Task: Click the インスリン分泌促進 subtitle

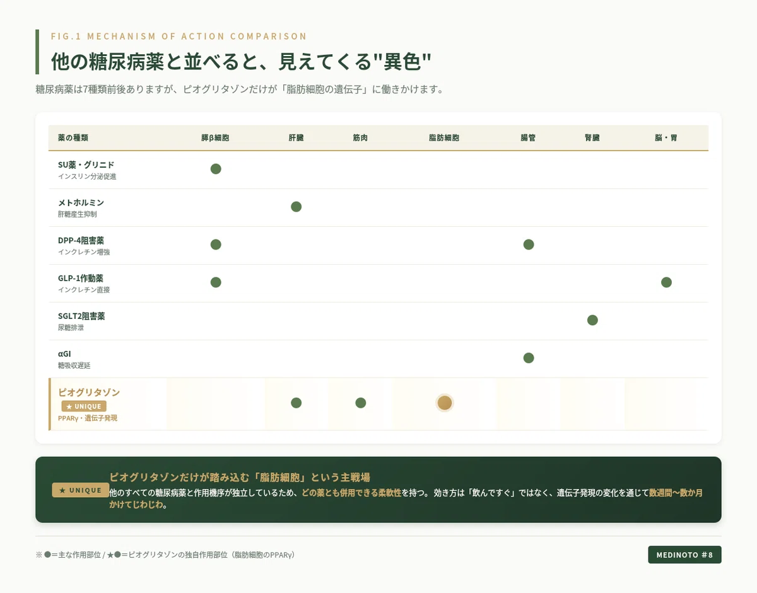Action: (87, 176)
